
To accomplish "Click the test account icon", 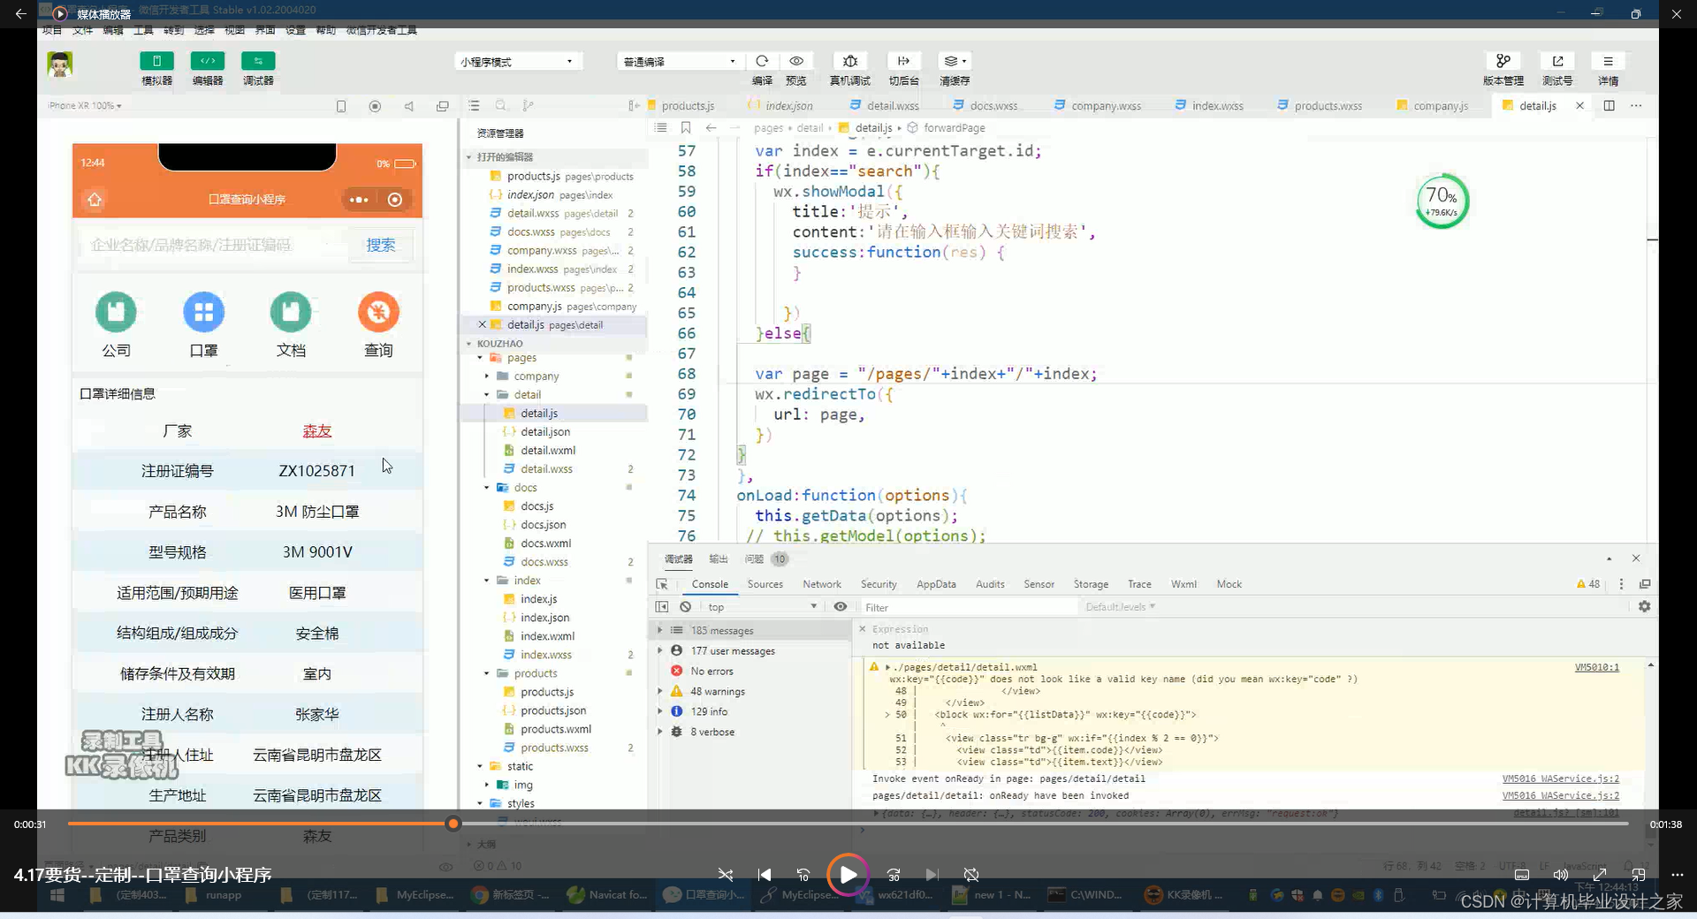I will [1557, 61].
